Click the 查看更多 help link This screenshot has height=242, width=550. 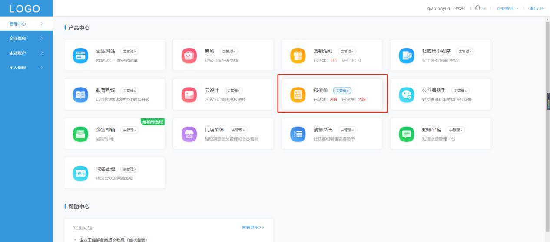253,227
